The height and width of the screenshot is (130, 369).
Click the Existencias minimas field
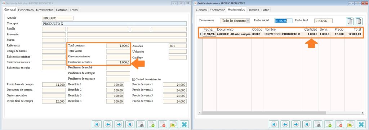tap(54, 57)
